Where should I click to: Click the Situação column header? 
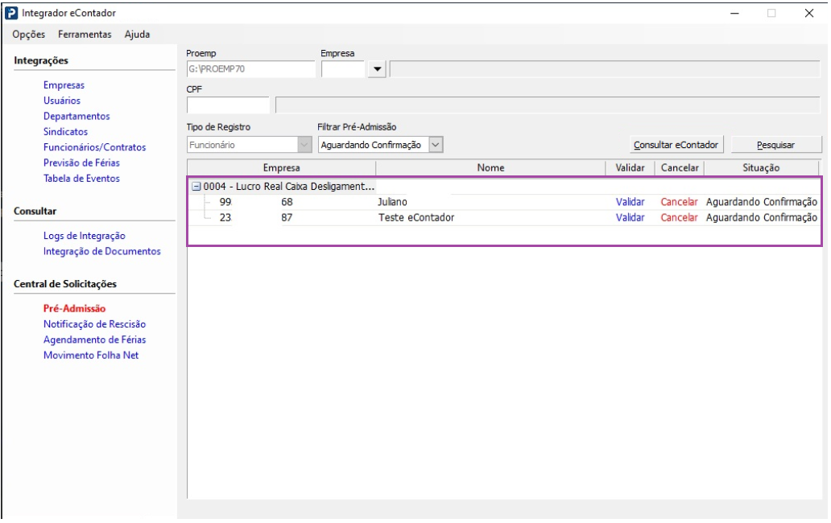click(761, 168)
